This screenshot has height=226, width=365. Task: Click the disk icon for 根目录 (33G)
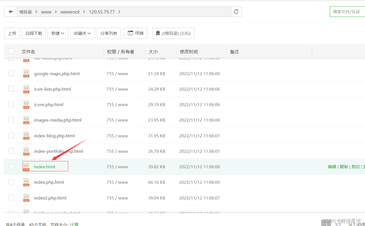(x=158, y=33)
